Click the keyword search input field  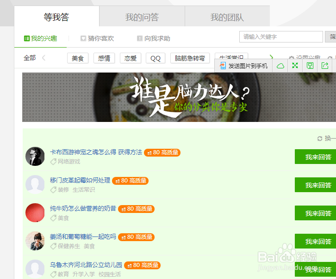(281, 37)
